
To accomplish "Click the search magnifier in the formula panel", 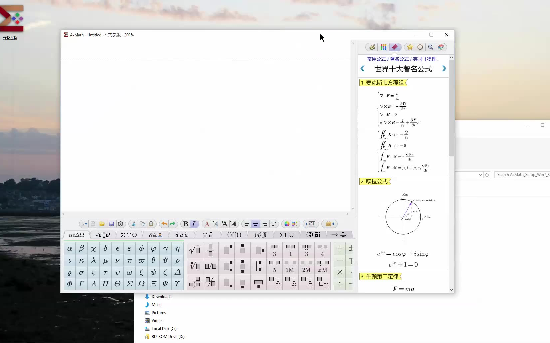I will point(431,47).
